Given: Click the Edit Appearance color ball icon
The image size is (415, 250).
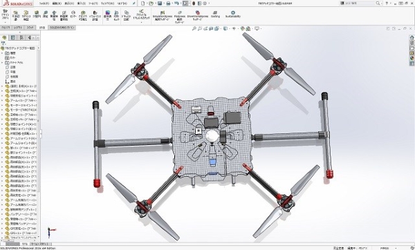Looking at the screenshot, I should [x=243, y=28].
